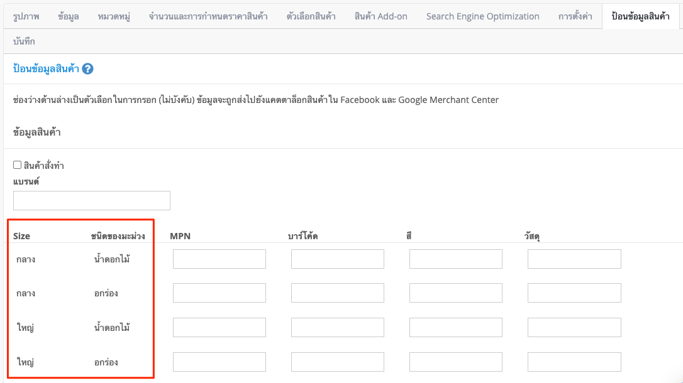This screenshot has height=383, width=683.
Task: Click วัสดุ field for ใหญ่ อกร่อง row
Action: point(574,362)
